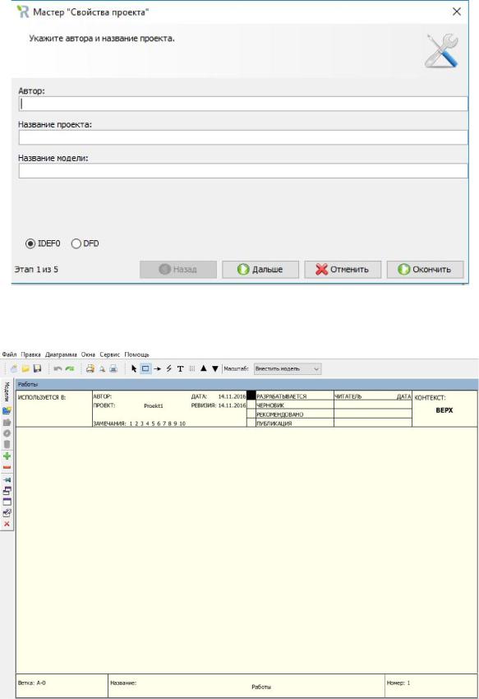Open the Помощь menu
Viewport: 479px width, 699px height.
pyautogui.click(x=136, y=354)
